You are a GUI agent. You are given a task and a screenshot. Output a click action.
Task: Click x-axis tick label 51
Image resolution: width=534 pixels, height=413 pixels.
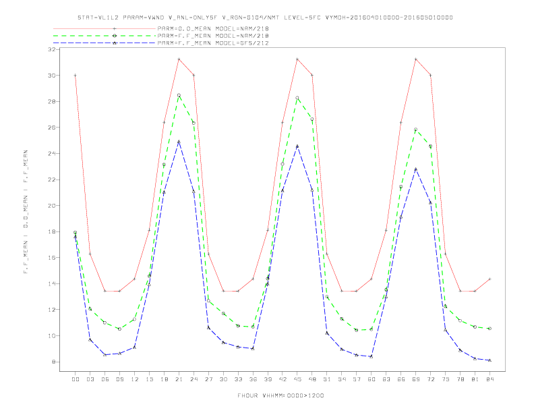tap(327, 379)
